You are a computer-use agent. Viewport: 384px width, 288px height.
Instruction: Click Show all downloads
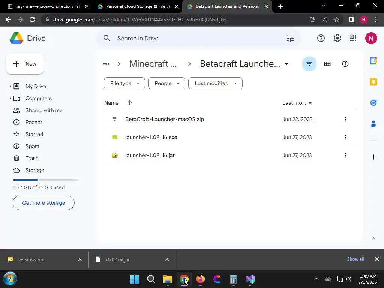(355, 259)
